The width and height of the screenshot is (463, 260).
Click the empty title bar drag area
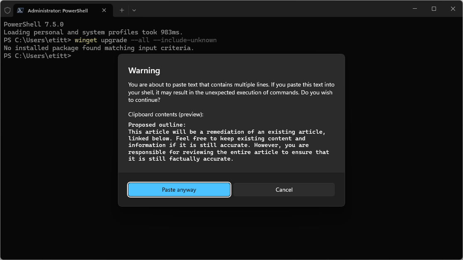click(270, 9)
